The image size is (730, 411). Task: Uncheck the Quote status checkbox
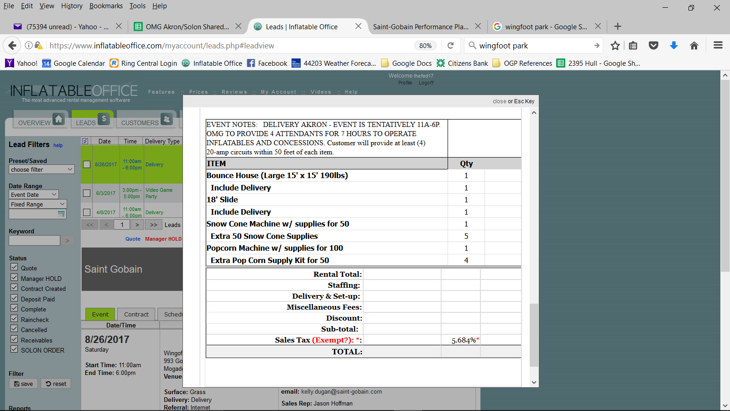(14, 268)
